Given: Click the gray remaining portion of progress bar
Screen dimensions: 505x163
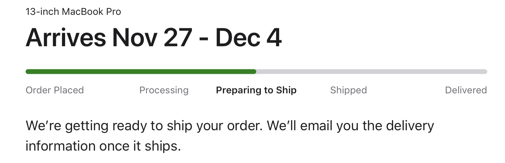Looking at the screenshot, I should 371,71.
